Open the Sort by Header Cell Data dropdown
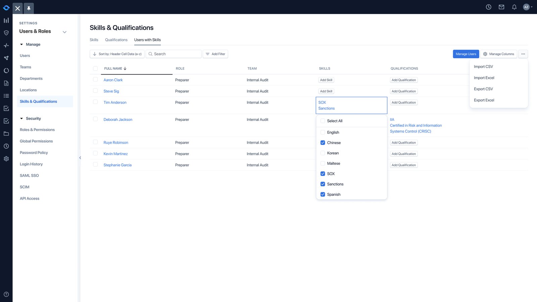 [x=117, y=54]
